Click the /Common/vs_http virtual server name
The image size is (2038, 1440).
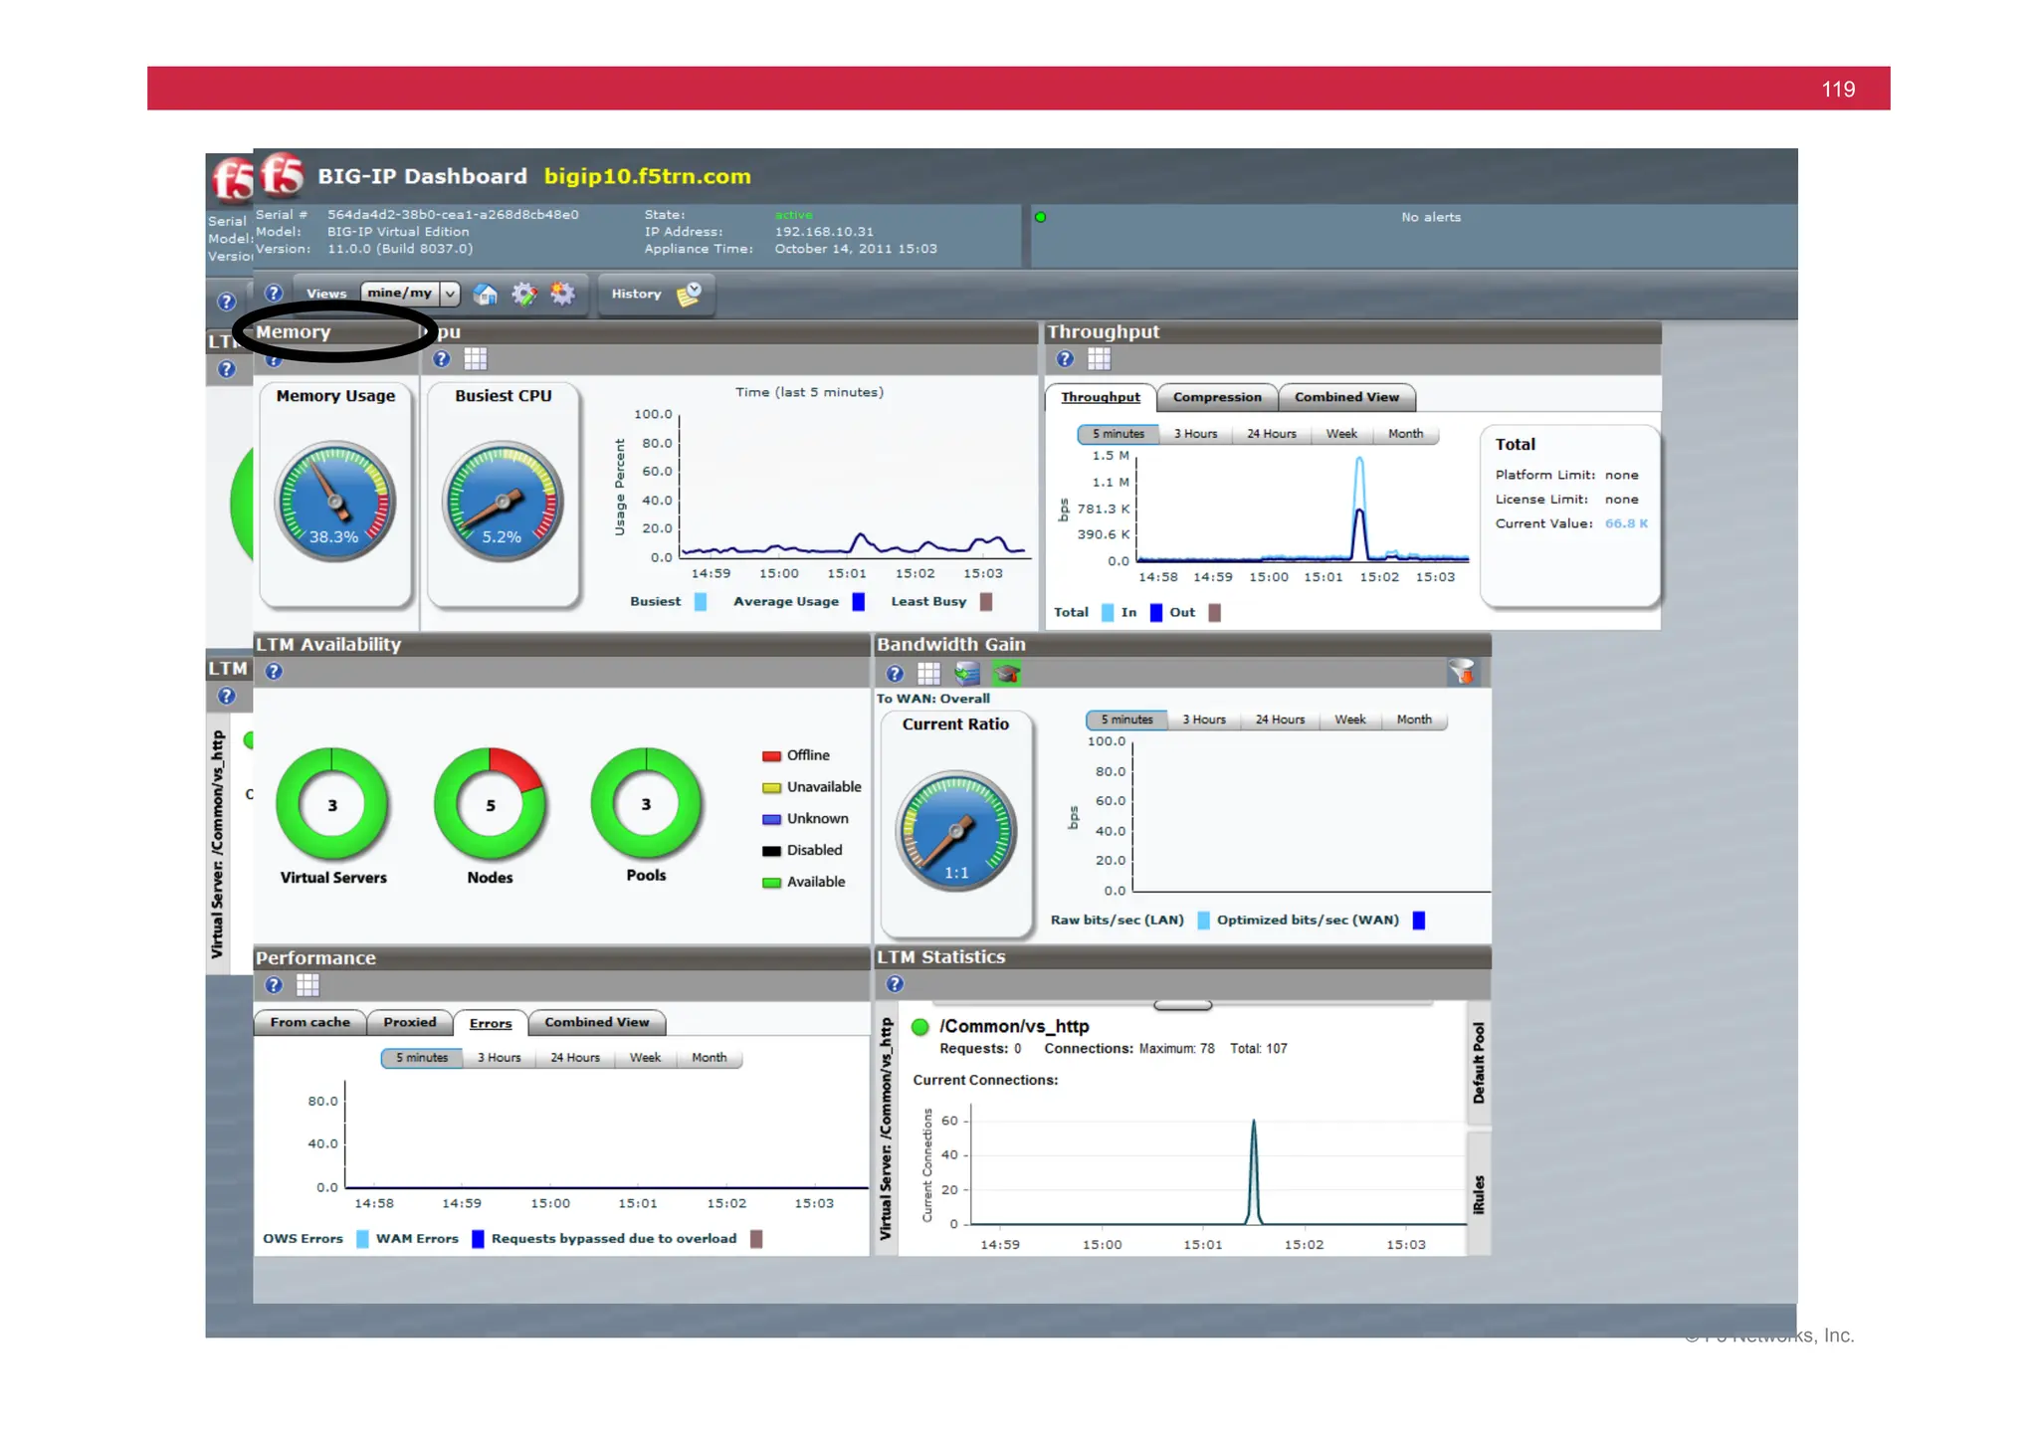[1014, 1026]
